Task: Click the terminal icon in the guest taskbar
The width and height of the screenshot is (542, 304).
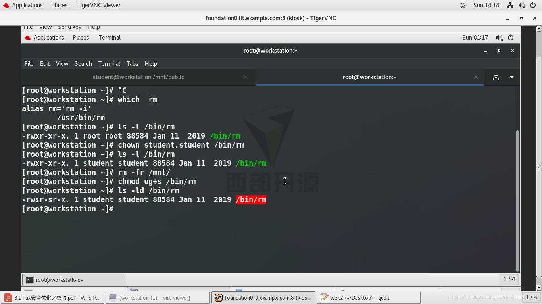Action: point(29,280)
